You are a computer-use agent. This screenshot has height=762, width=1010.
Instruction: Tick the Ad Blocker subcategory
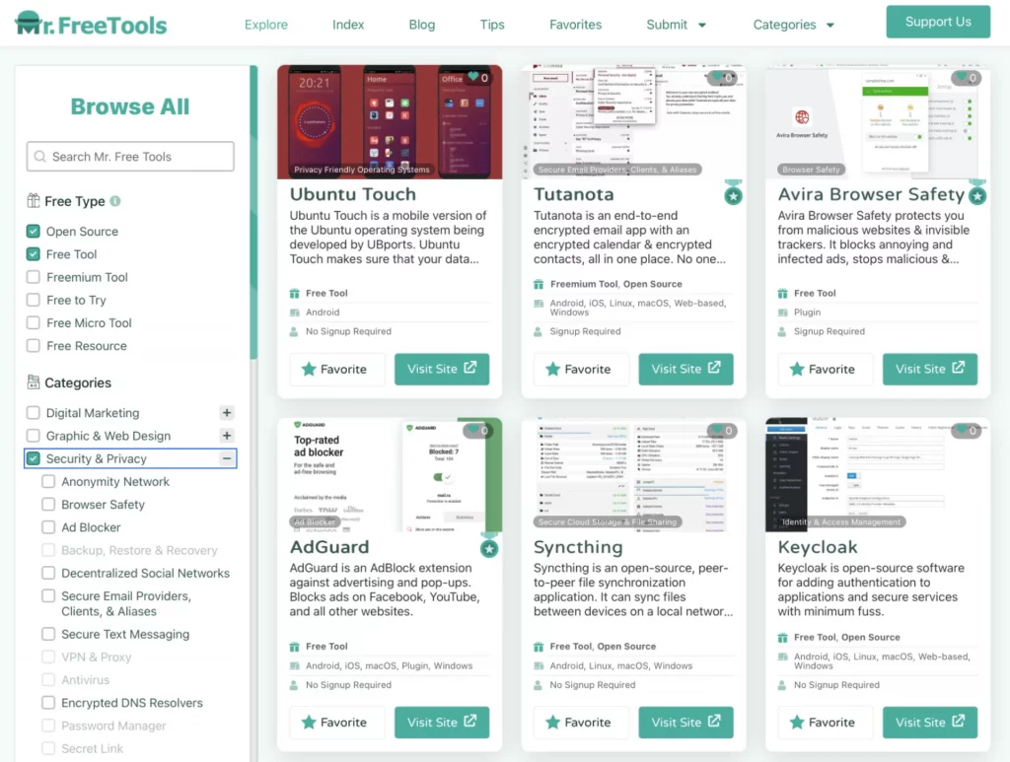click(48, 527)
